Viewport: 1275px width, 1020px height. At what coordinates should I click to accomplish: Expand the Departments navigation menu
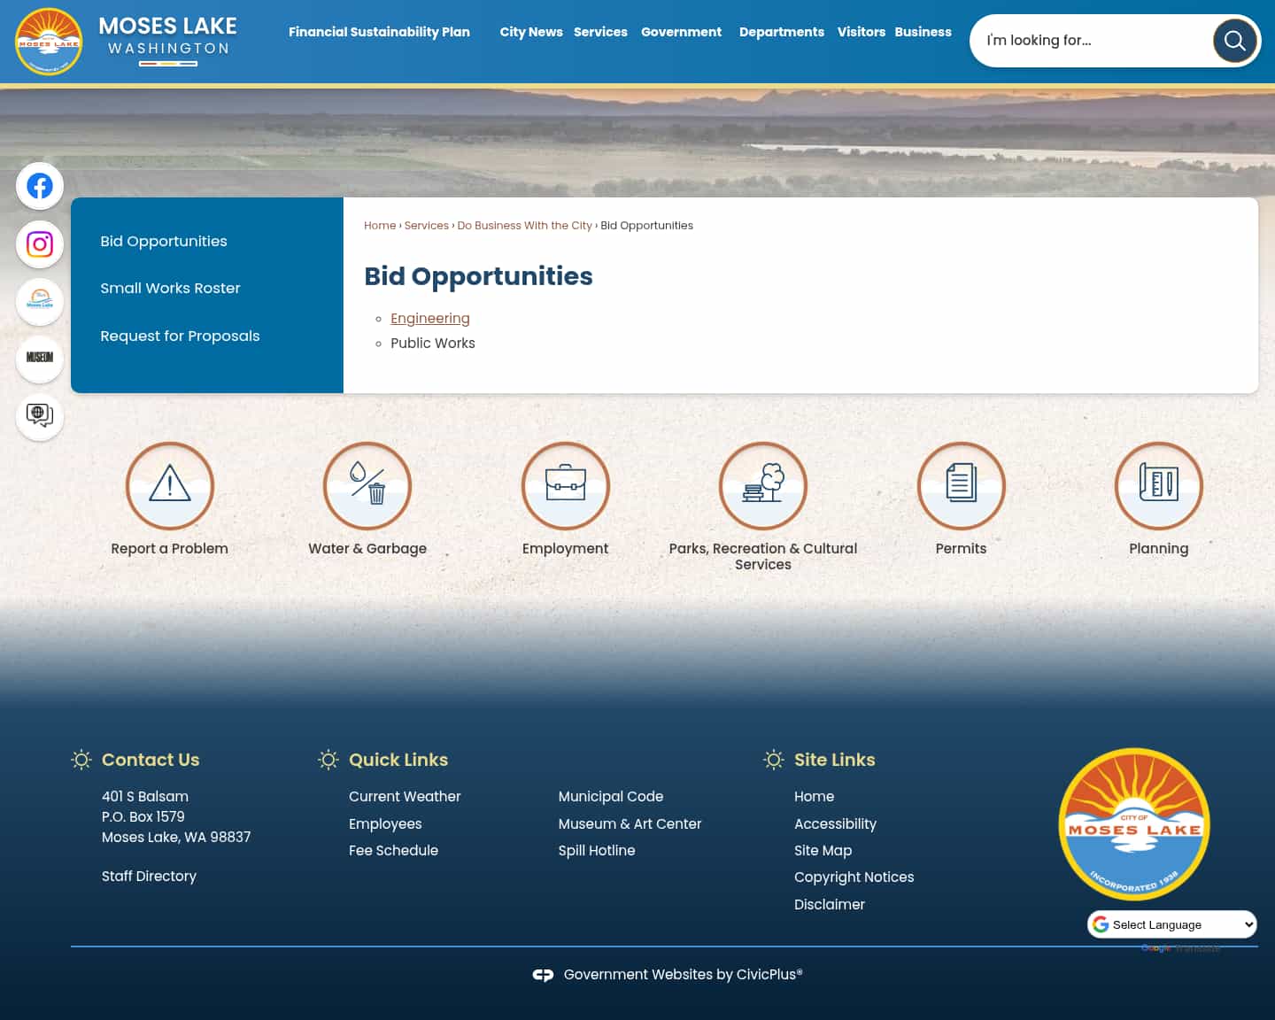tap(781, 32)
